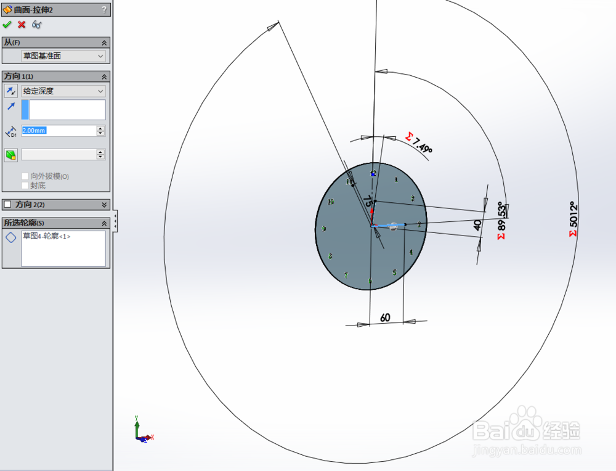Collapse the 从(F) section
616x471 pixels.
104,43
